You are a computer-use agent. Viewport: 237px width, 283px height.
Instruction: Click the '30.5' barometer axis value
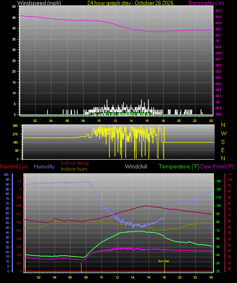click(218, 11)
